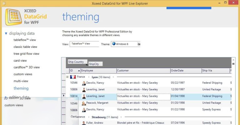The image size is (240, 125).
Task: Maximize the Live Explorer window
Action: (225, 2)
